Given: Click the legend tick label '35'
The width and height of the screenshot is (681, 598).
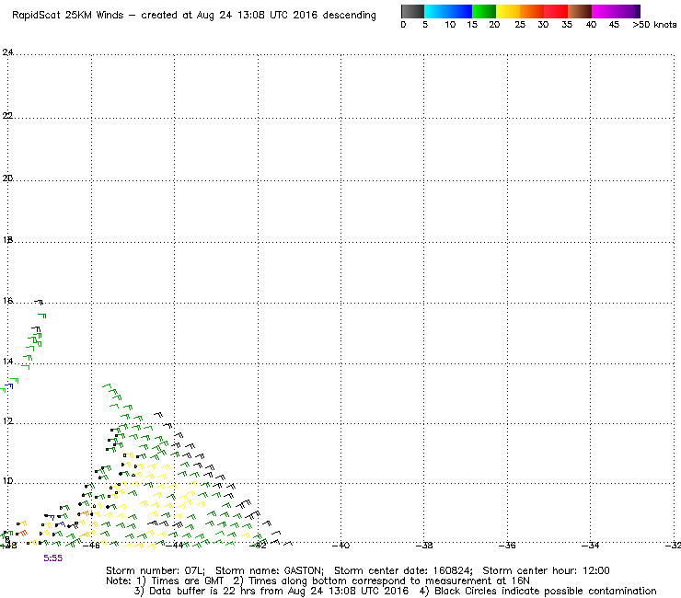Looking at the screenshot, I should 567,25.
